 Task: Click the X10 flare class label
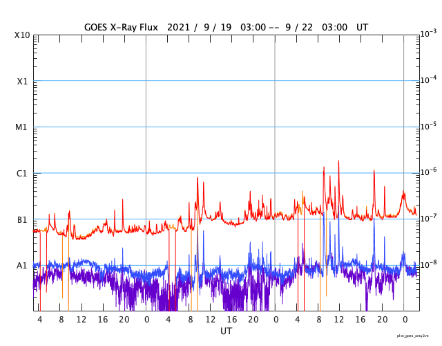point(22,35)
